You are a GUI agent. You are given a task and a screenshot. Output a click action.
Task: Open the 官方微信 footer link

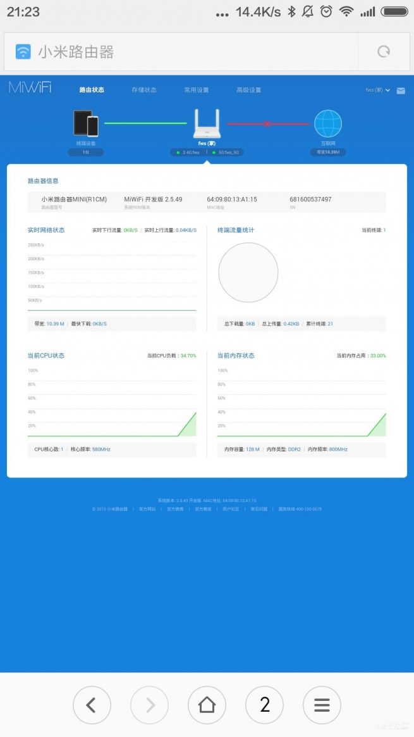click(x=203, y=509)
